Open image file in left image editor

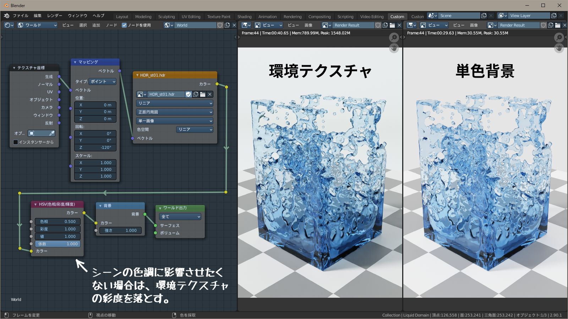coord(392,25)
